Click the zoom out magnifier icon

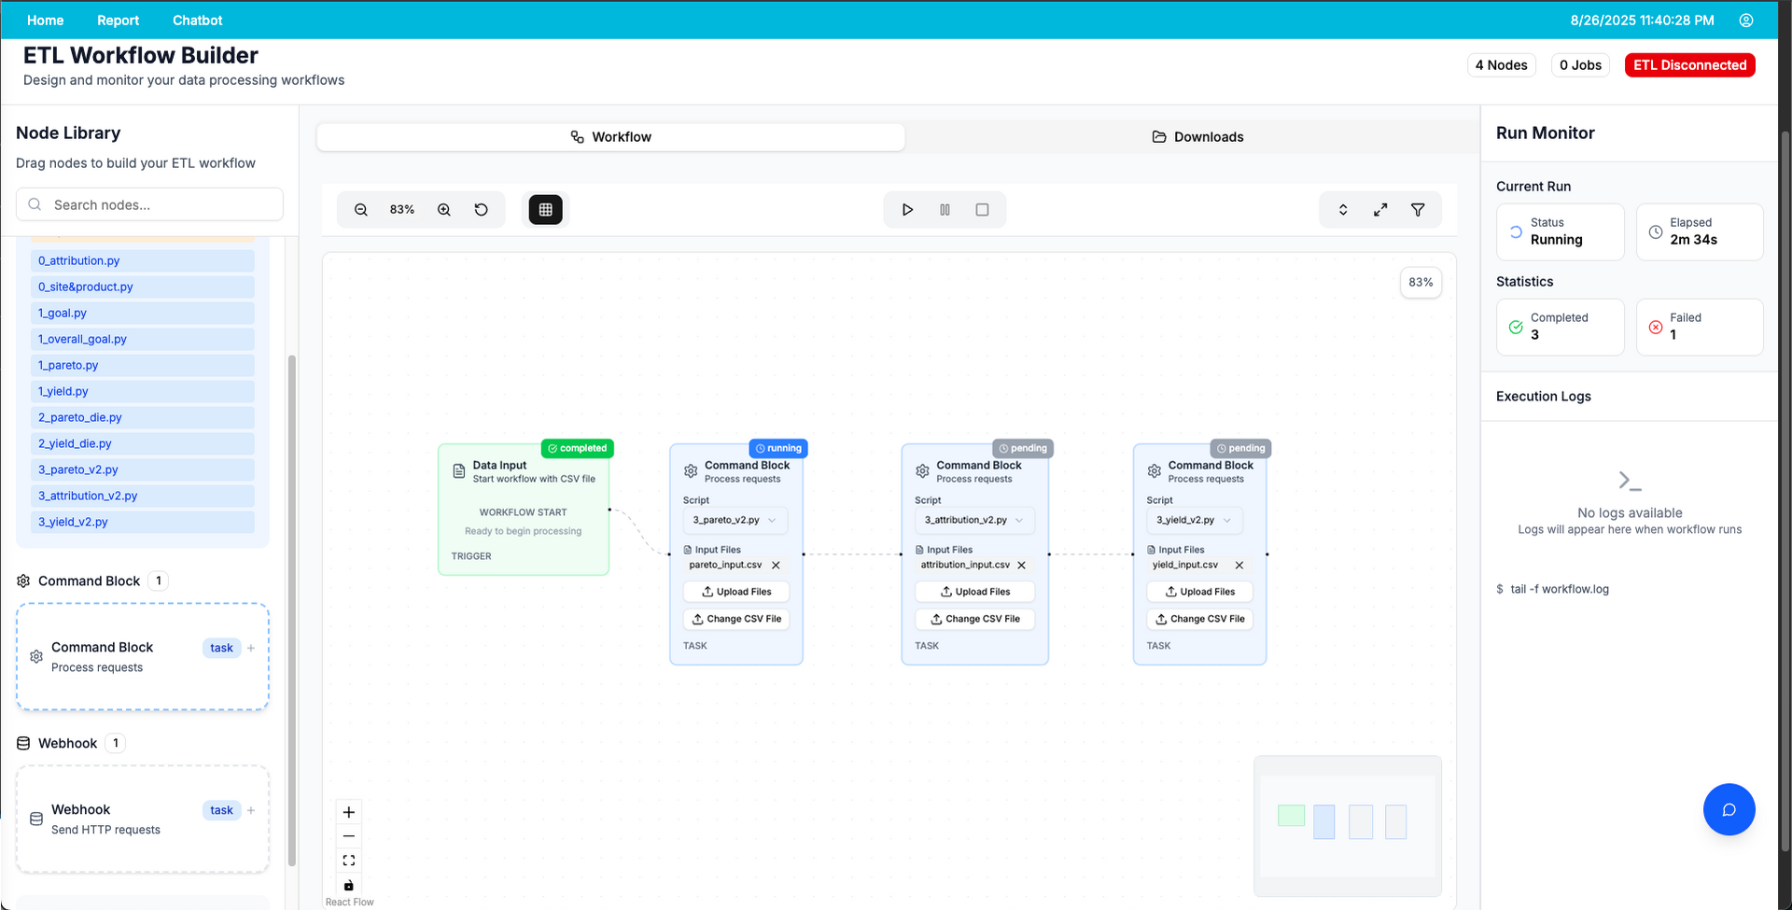[x=361, y=210]
